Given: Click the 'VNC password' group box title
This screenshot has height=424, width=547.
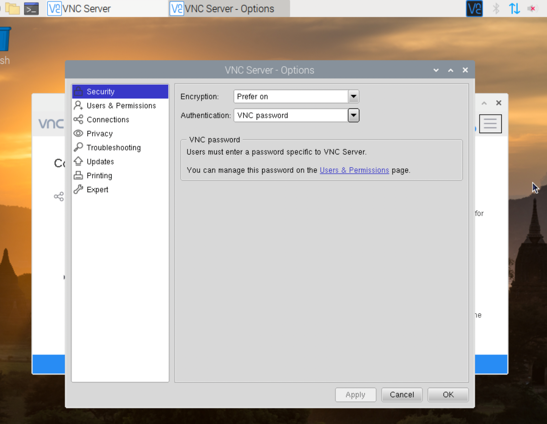Looking at the screenshot, I should point(214,140).
